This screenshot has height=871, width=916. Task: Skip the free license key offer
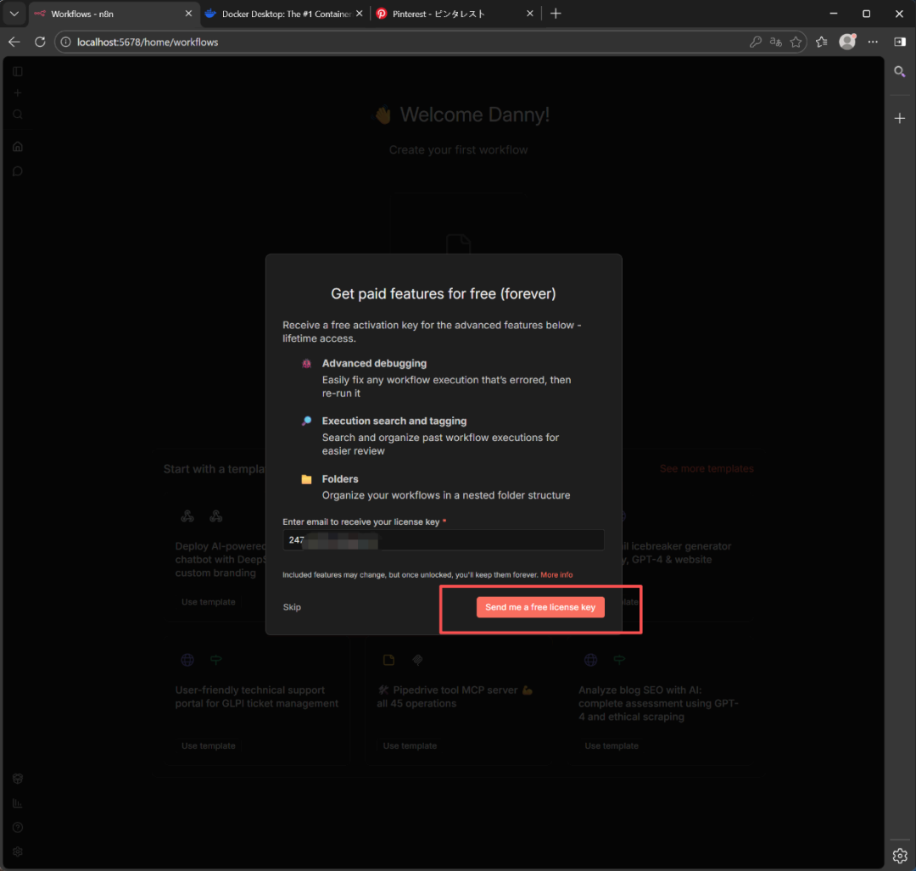pos(292,606)
